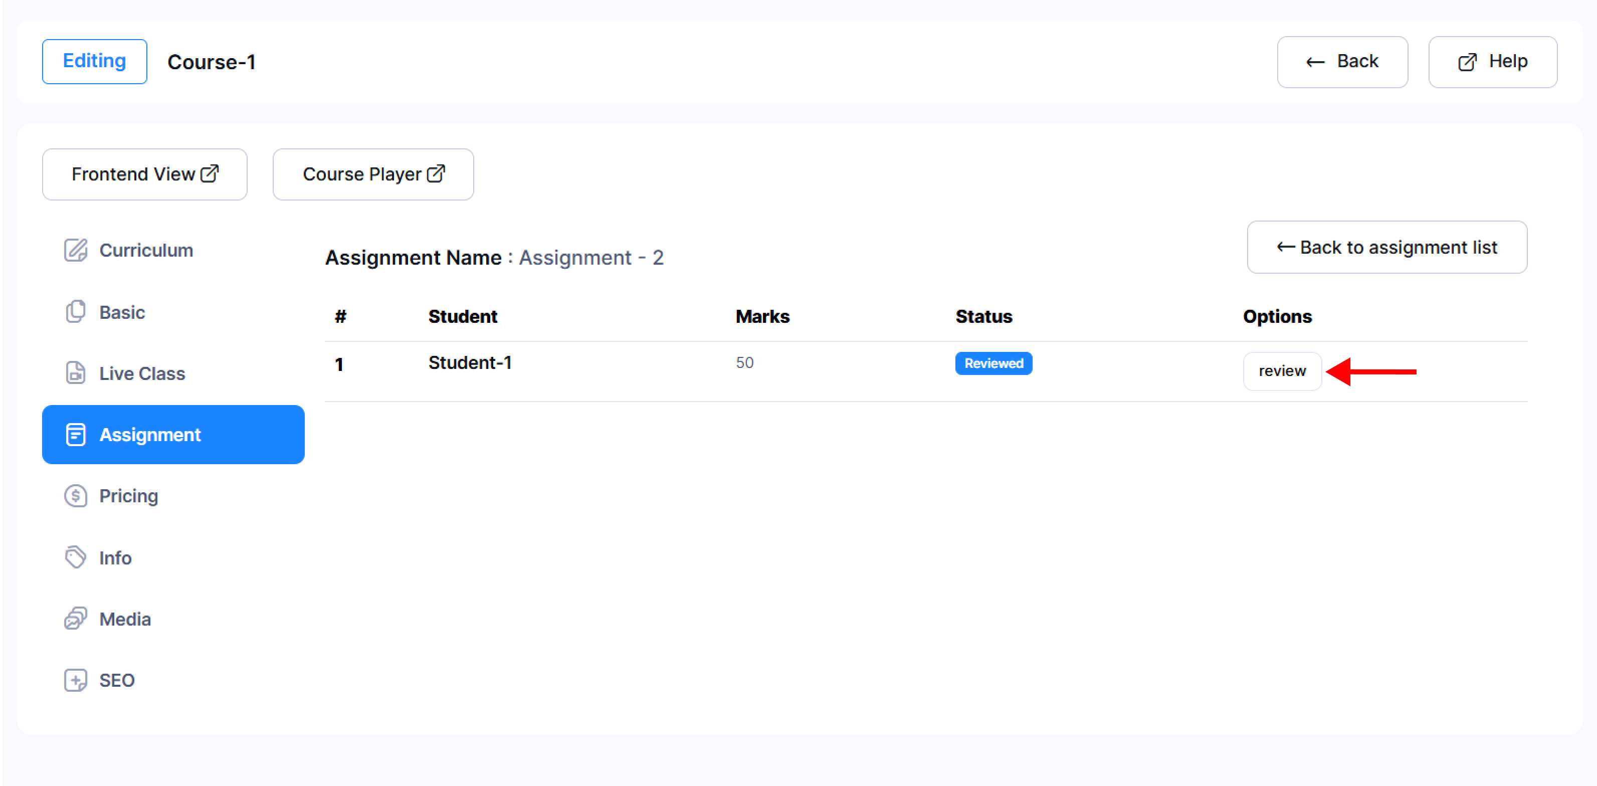Go back to assignment list
Image resolution: width=1597 pixels, height=786 pixels.
[1387, 247]
